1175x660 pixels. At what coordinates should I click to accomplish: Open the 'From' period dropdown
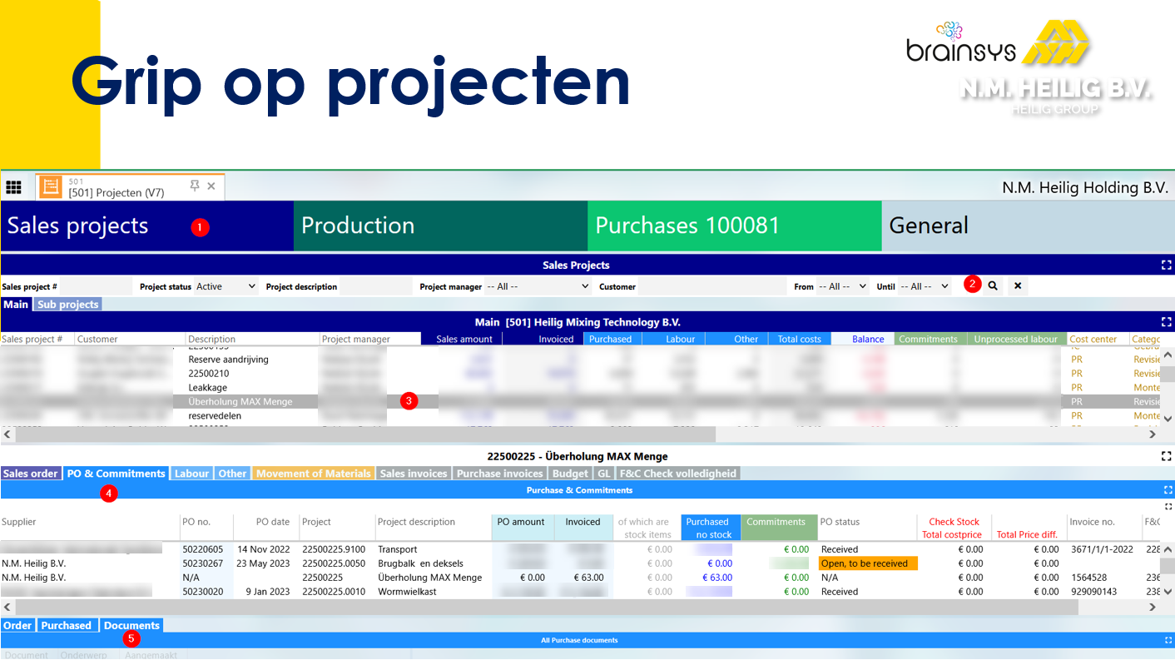843,285
